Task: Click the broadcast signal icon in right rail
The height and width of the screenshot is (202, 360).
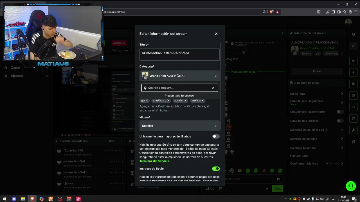Action: [x=354, y=107]
